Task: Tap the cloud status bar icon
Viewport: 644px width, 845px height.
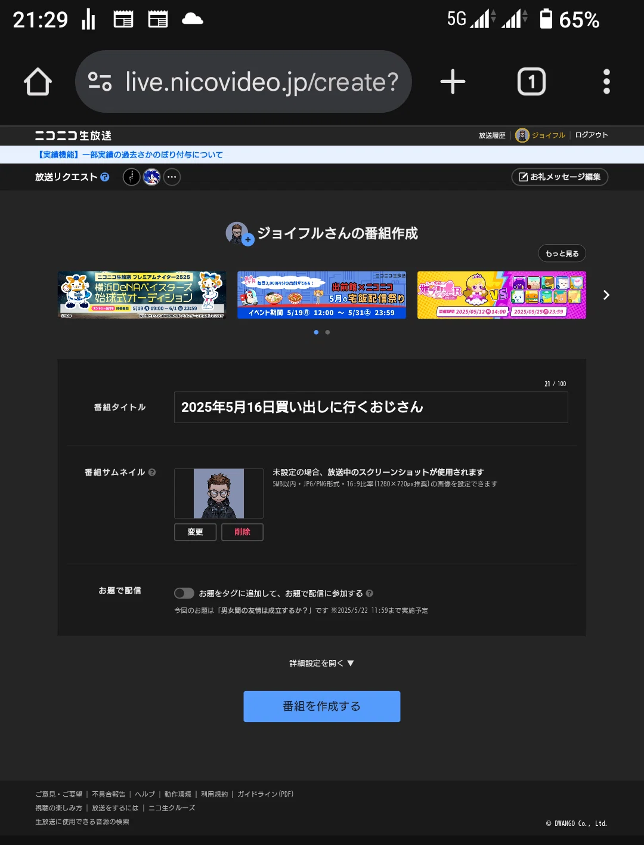Action: pos(192,20)
